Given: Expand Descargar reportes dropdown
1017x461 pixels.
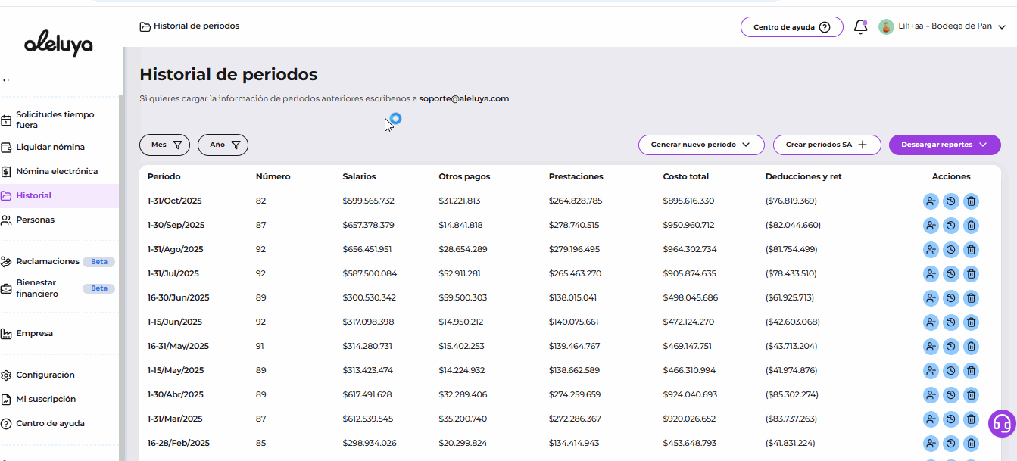Looking at the screenshot, I should (x=944, y=145).
